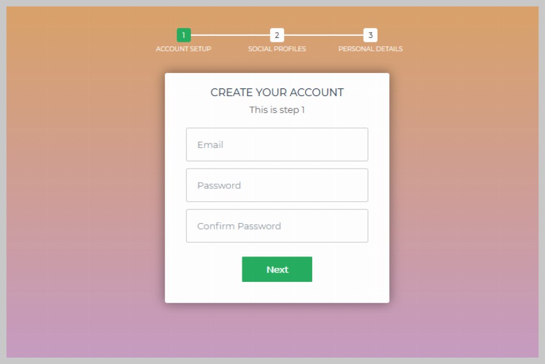Click white card space right of Next button
The image size is (545, 364).
[x=351, y=270]
